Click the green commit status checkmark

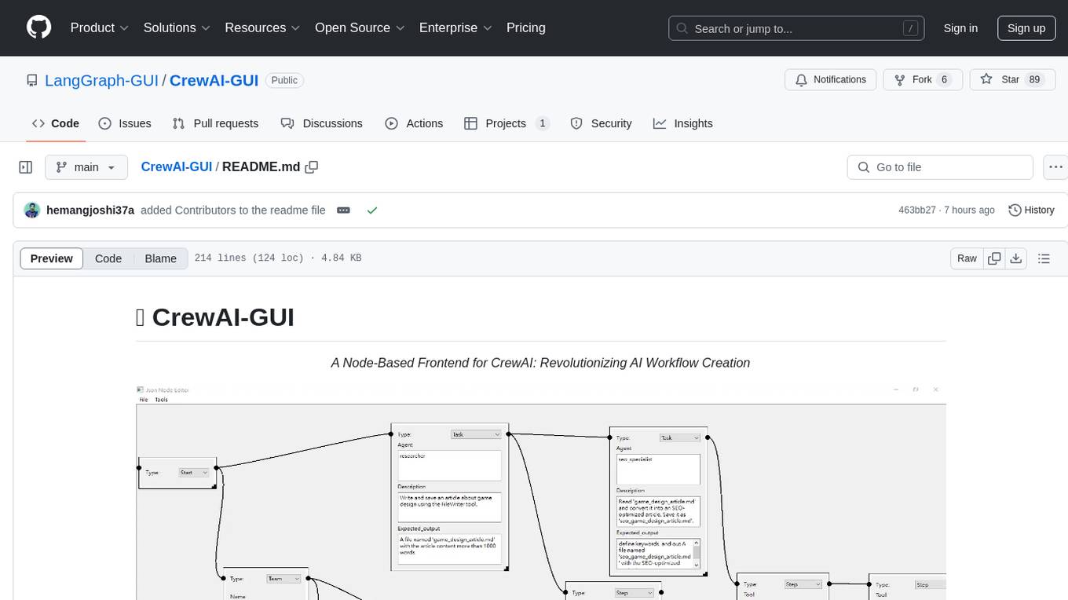[x=372, y=210]
